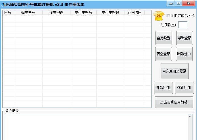This screenshot has width=197, height=140.
Task: Click the yellow T-shirt logo icon
Action: tap(159, 16)
